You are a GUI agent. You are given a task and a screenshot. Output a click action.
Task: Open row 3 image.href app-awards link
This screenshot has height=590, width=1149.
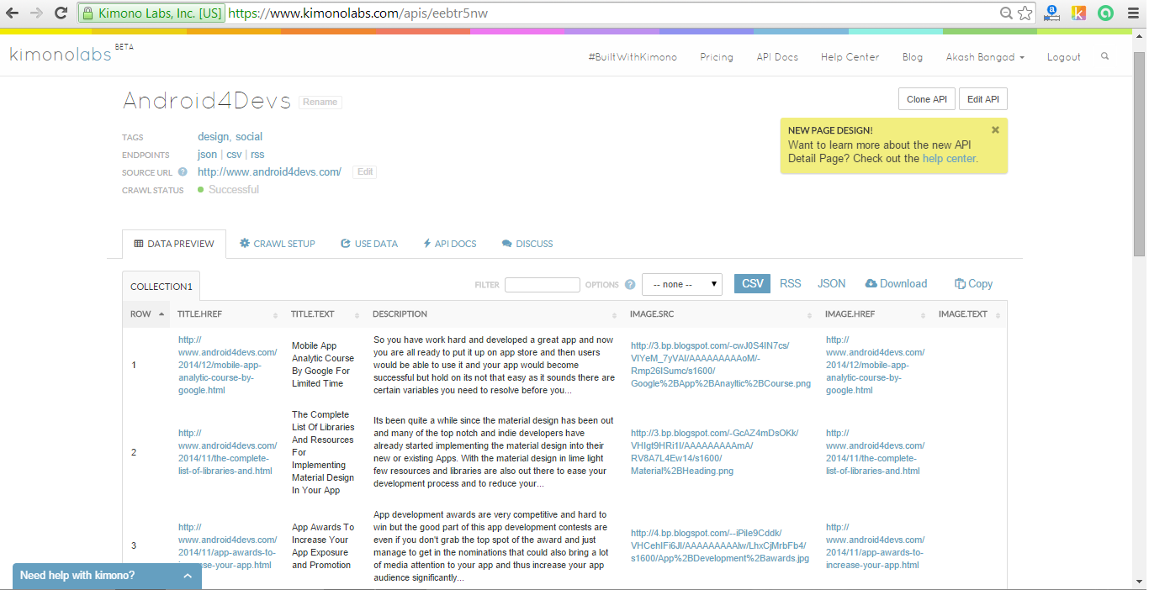click(875, 546)
